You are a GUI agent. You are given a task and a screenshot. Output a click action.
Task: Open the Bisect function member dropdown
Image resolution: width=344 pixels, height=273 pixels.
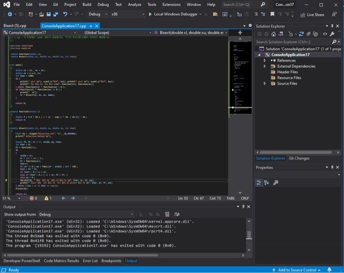click(x=191, y=33)
